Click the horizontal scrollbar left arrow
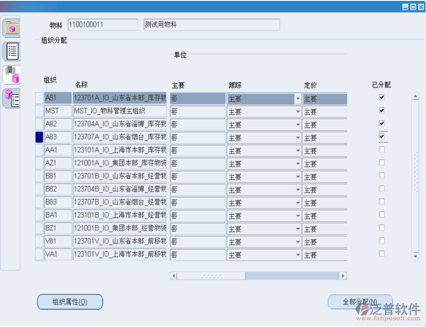 pyautogui.click(x=174, y=276)
